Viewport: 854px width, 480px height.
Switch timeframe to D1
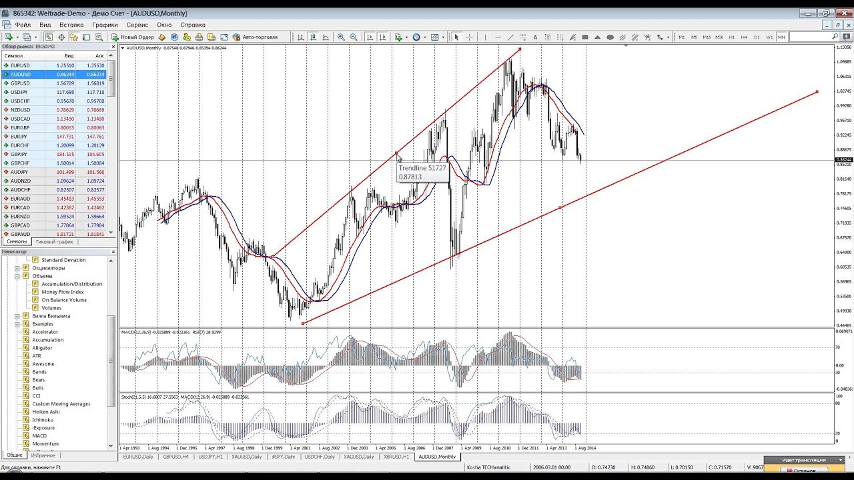[x=757, y=37]
